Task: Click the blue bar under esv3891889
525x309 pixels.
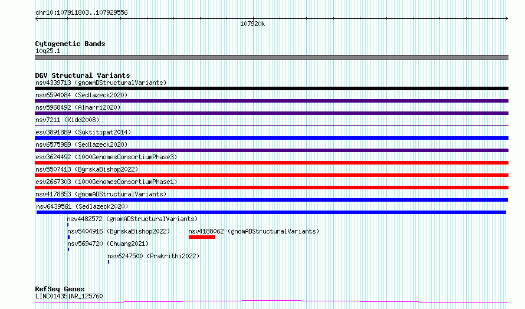Action: click(271, 138)
